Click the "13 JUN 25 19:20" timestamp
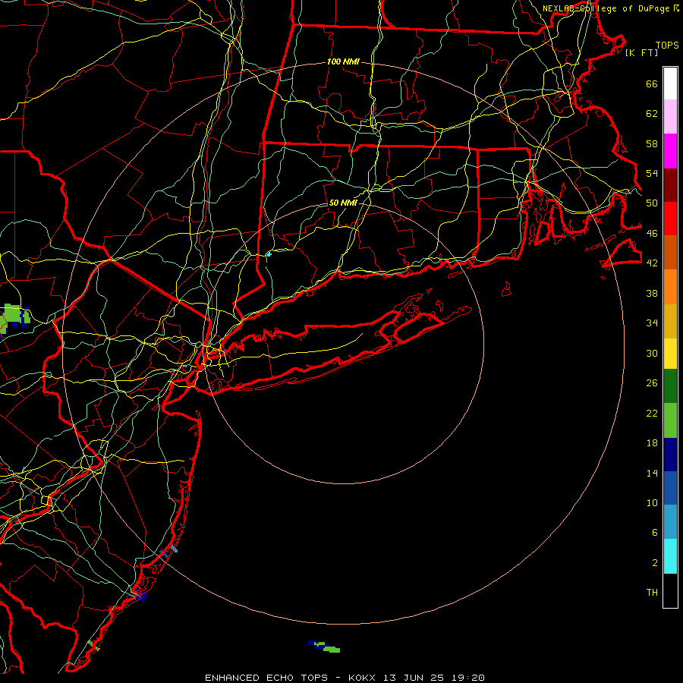 pyautogui.click(x=434, y=678)
